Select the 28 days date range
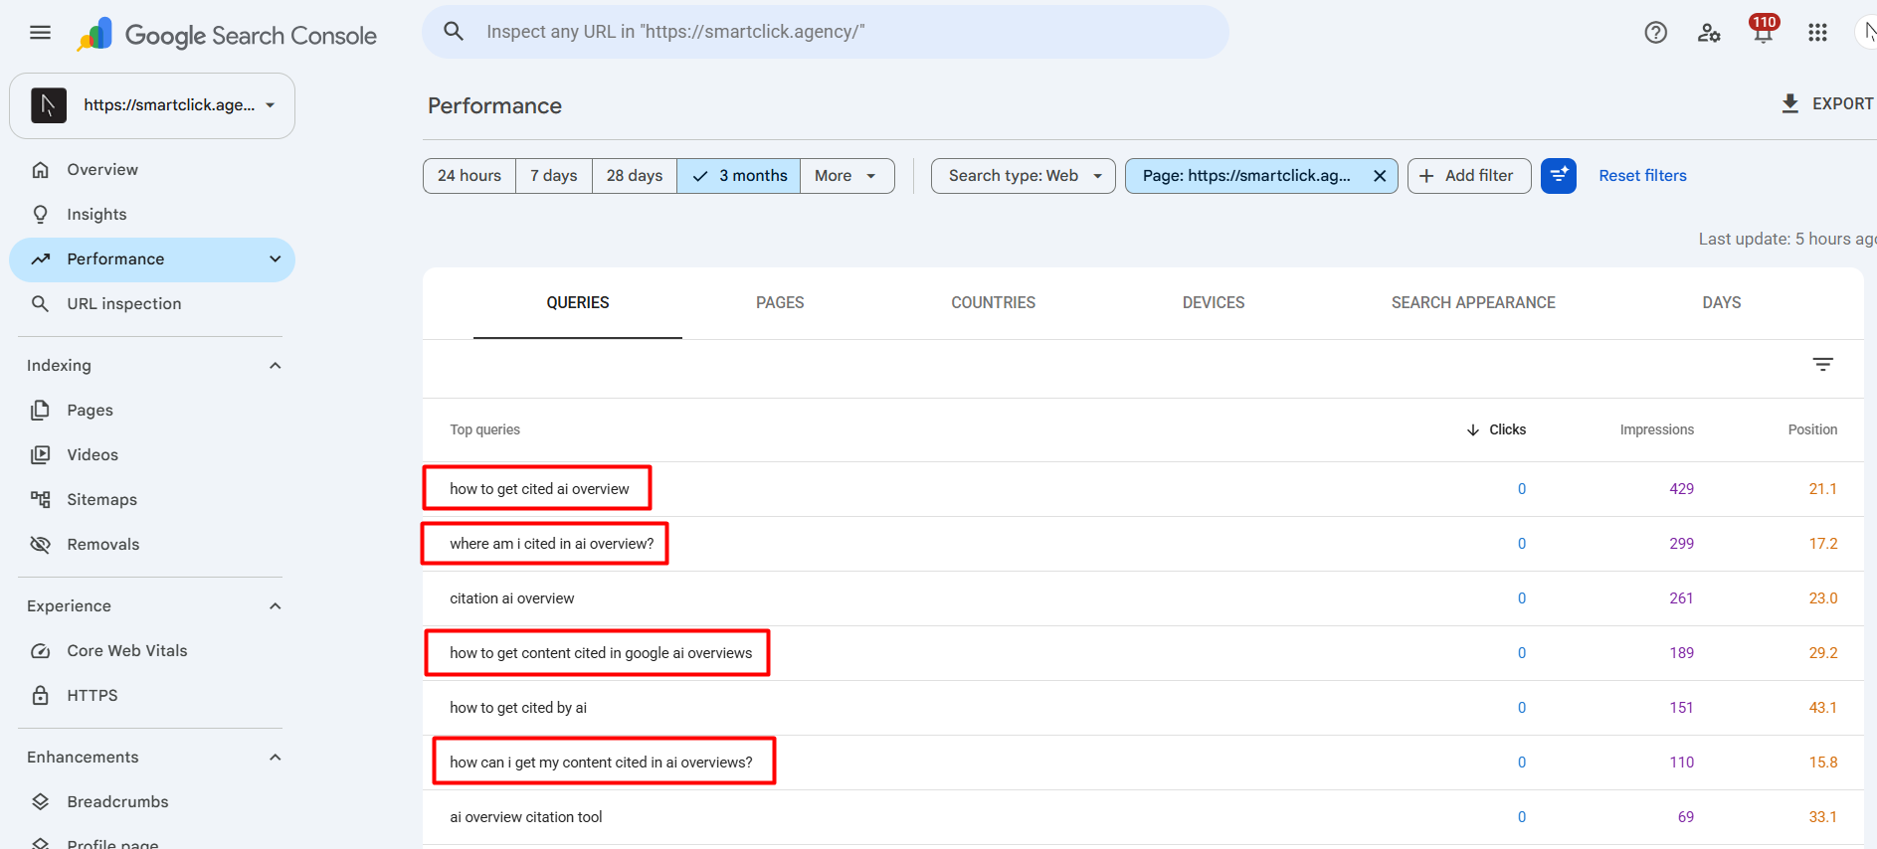This screenshot has width=1877, height=849. [x=635, y=176]
